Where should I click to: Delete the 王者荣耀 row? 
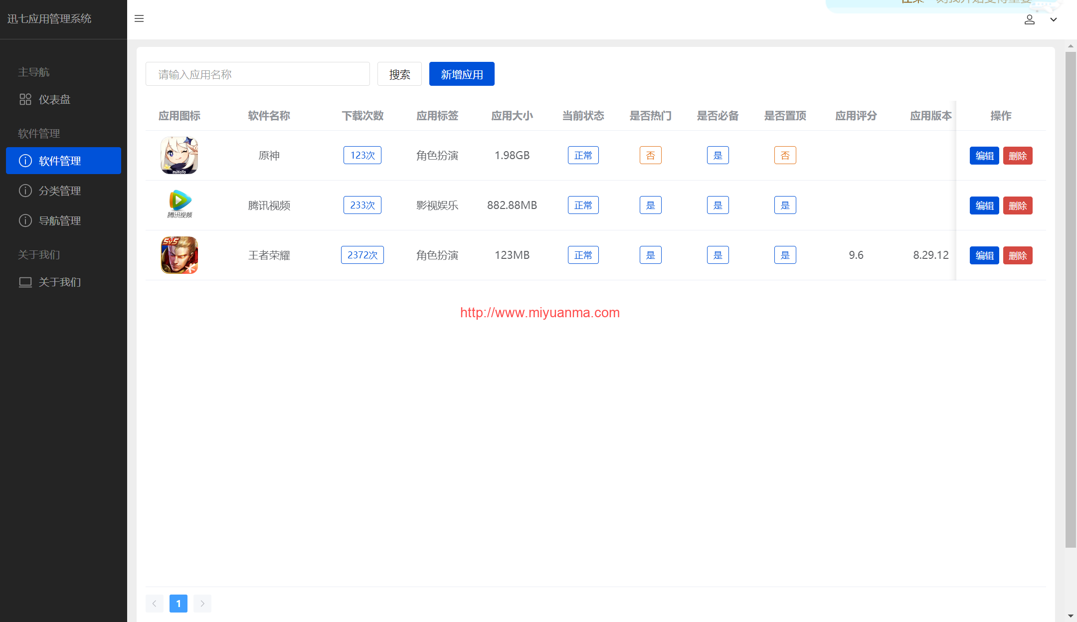1018,255
